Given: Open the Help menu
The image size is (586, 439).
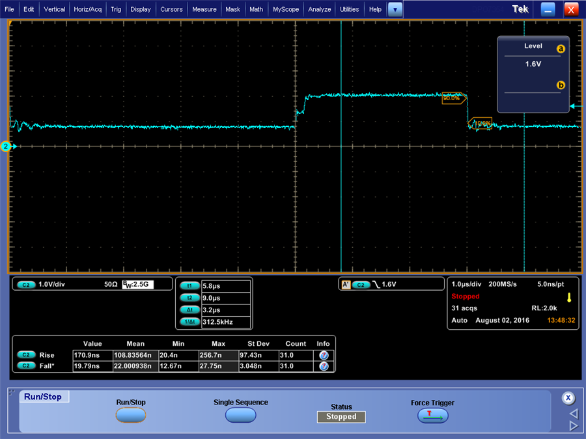Looking at the screenshot, I should click(x=375, y=9).
